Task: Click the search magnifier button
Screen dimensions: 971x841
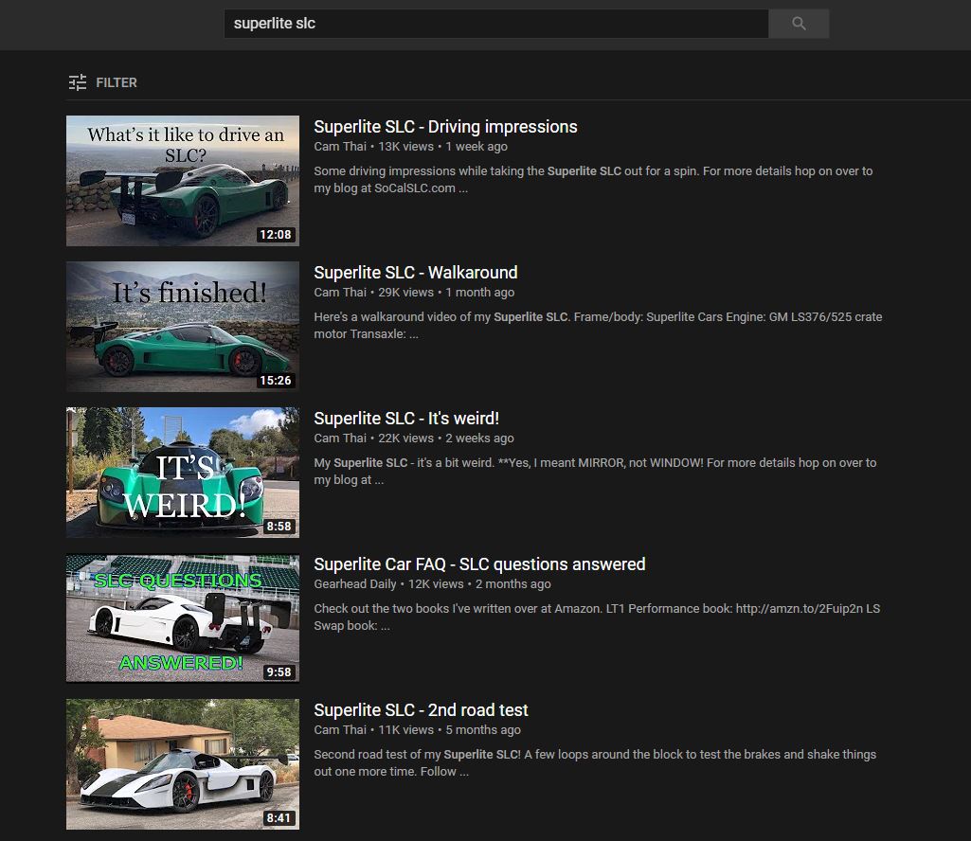Action: tap(799, 24)
